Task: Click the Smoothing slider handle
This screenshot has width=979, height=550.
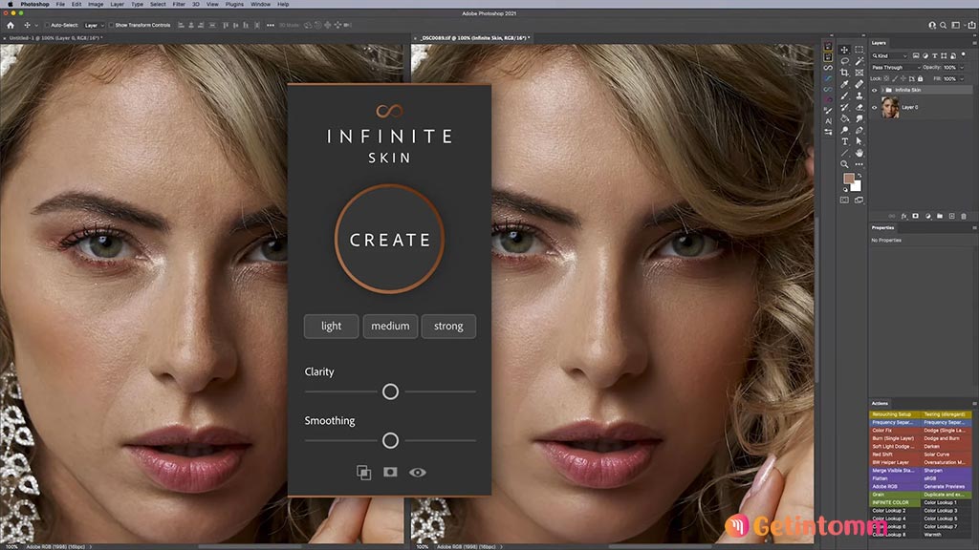Action: click(x=390, y=440)
